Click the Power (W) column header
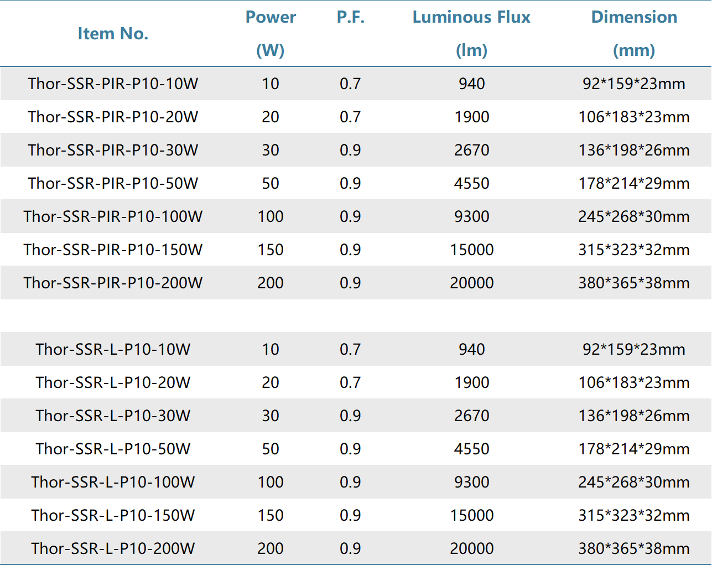This screenshot has width=712, height=565. tap(271, 34)
